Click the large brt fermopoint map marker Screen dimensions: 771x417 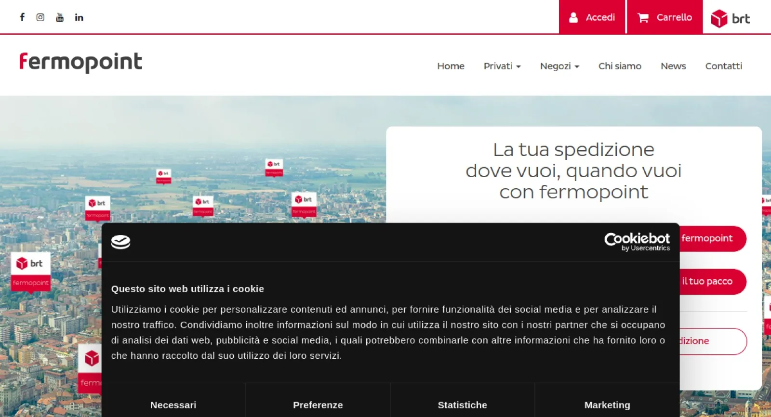coord(30,272)
